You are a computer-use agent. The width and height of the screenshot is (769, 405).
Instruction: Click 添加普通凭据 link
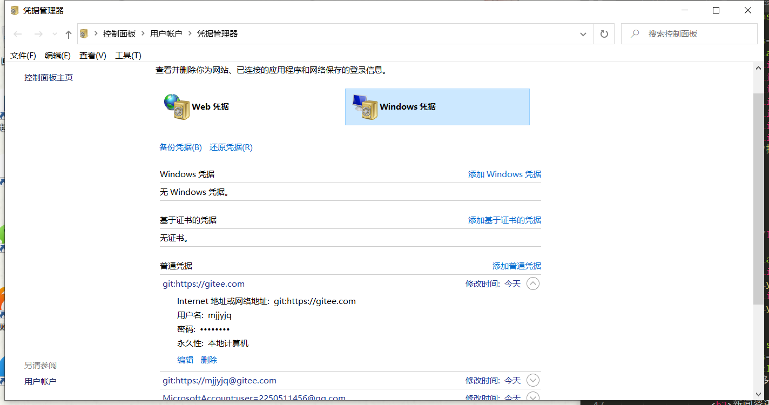click(517, 266)
